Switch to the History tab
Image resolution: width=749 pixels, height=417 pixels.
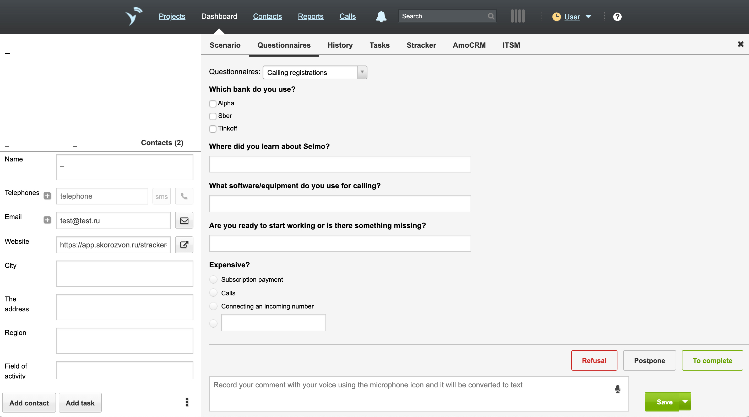[340, 45]
